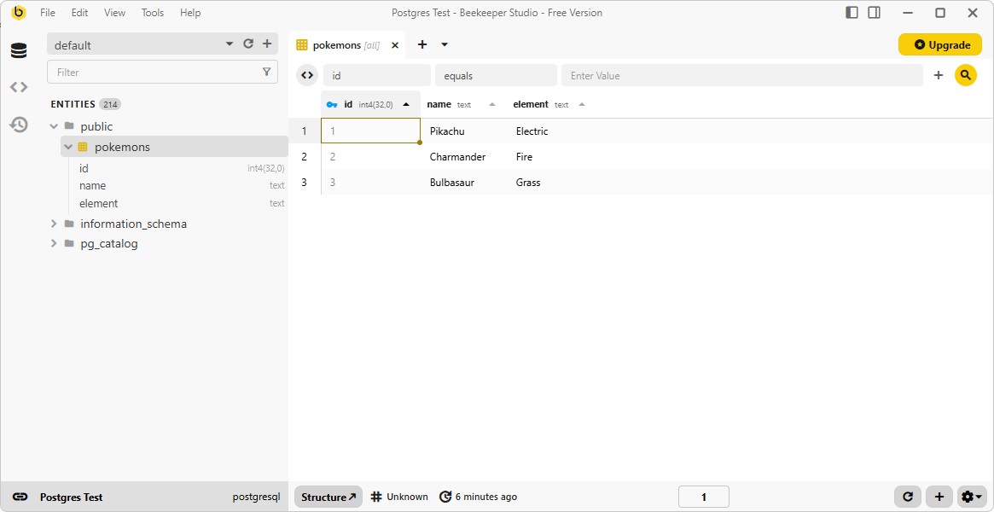Click the id cell in Bulbasaur row
Viewport: 994px width, 512px height.
point(371,182)
